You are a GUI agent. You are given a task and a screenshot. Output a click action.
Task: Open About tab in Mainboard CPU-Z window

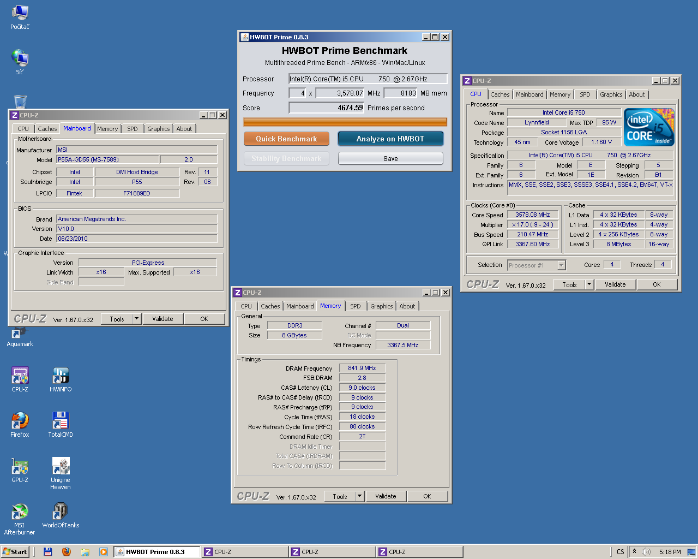point(184,129)
